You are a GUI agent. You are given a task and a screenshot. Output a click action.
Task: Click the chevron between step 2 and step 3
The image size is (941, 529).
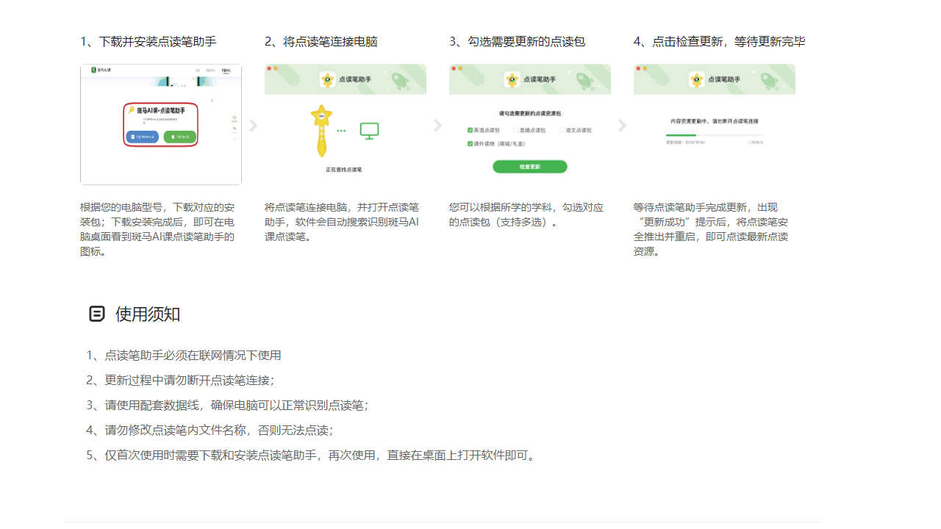click(438, 126)
